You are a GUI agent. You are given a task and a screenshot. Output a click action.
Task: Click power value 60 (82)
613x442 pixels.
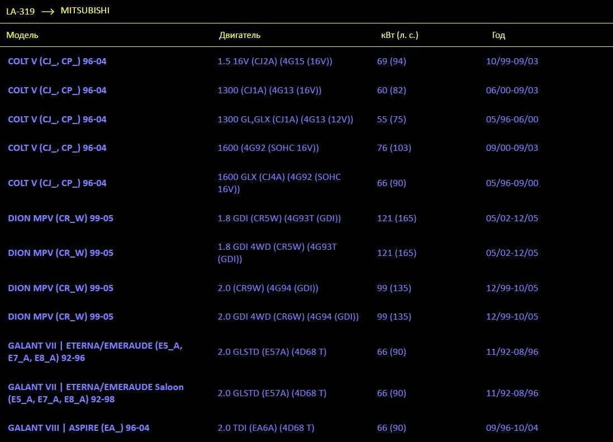pyautogui.click(x=391, y=91)
